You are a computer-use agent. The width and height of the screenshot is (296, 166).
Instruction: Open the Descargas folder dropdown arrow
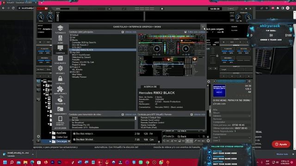[69, 141]
